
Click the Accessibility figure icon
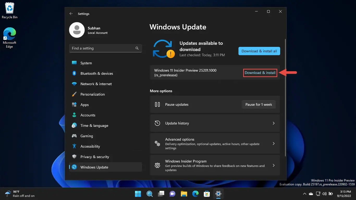[74, 146]
